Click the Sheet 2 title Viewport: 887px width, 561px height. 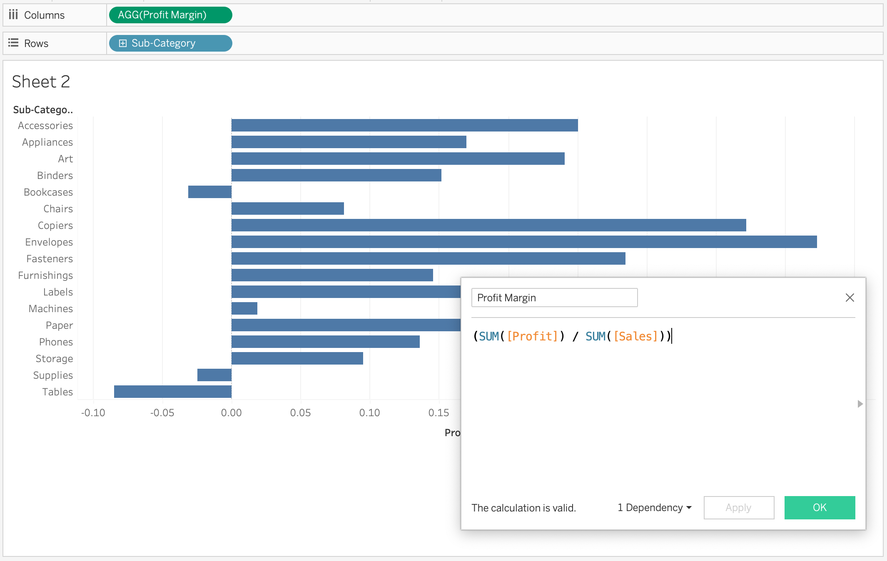pos(41,82)
